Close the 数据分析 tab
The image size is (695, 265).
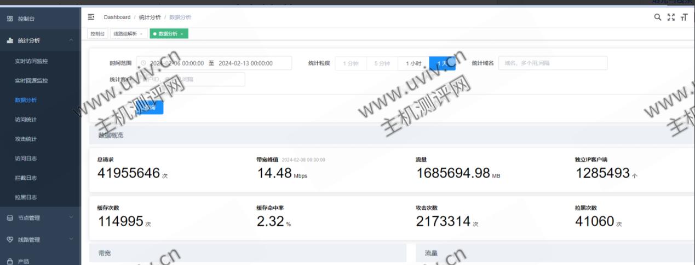pyautogui.click(x=182, y=34)
